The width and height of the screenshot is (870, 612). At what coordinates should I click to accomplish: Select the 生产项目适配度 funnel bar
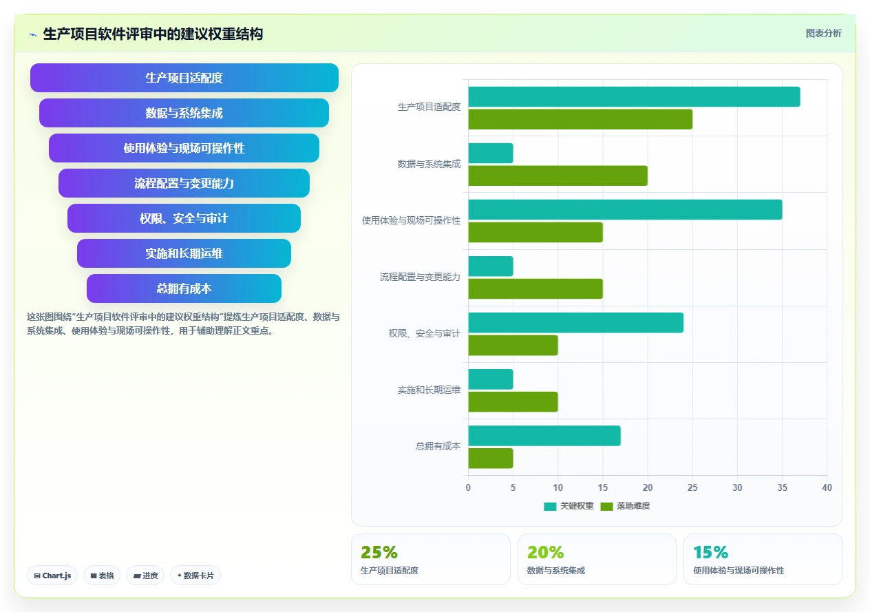pyautogui.click(x=184, y=78)
